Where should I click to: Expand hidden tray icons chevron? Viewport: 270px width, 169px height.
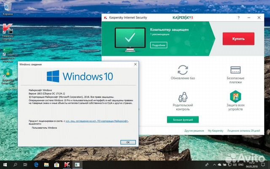pos(214,165)
